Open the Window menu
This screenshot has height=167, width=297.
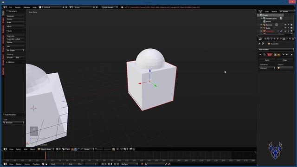coord(26,7)
